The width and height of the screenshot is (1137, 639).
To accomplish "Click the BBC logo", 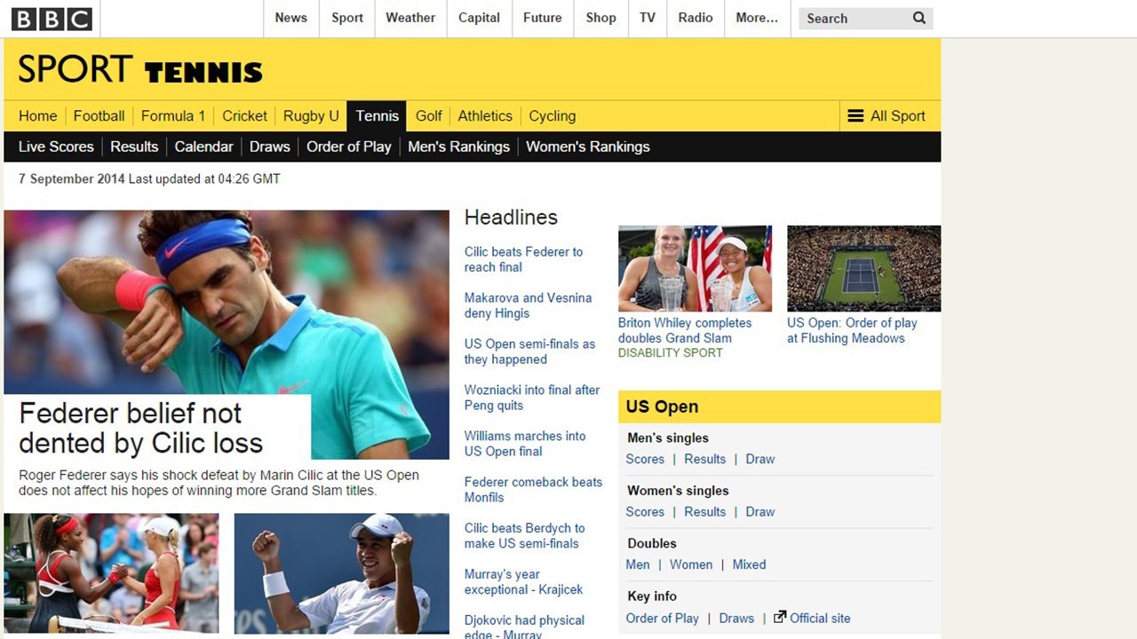I will [51, 19].
